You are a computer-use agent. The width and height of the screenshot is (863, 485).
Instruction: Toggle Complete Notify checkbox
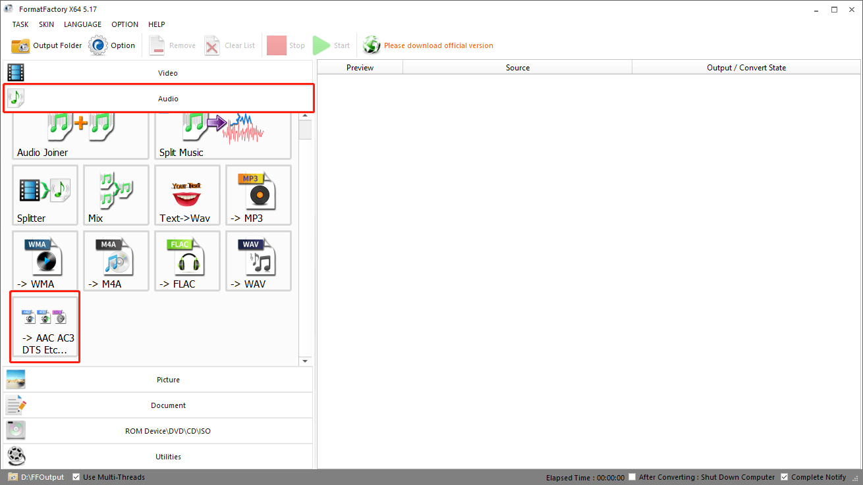click(x=784, y=477)
